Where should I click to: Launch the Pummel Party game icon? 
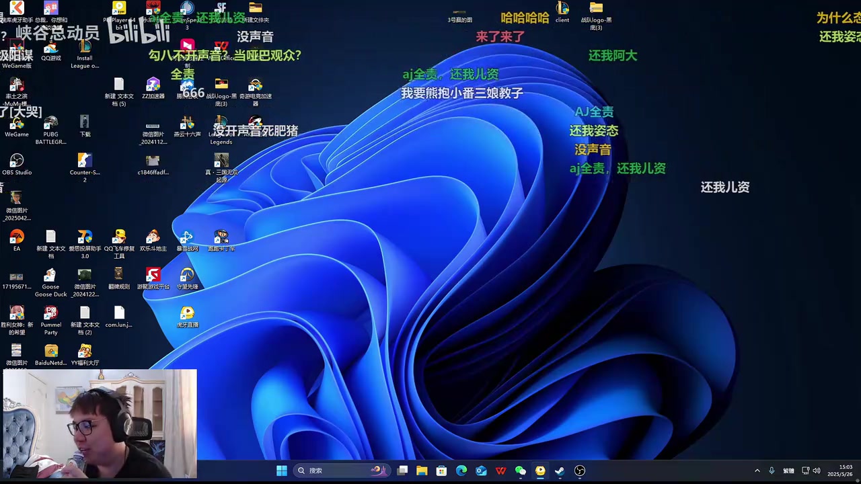tap(50, 313)
